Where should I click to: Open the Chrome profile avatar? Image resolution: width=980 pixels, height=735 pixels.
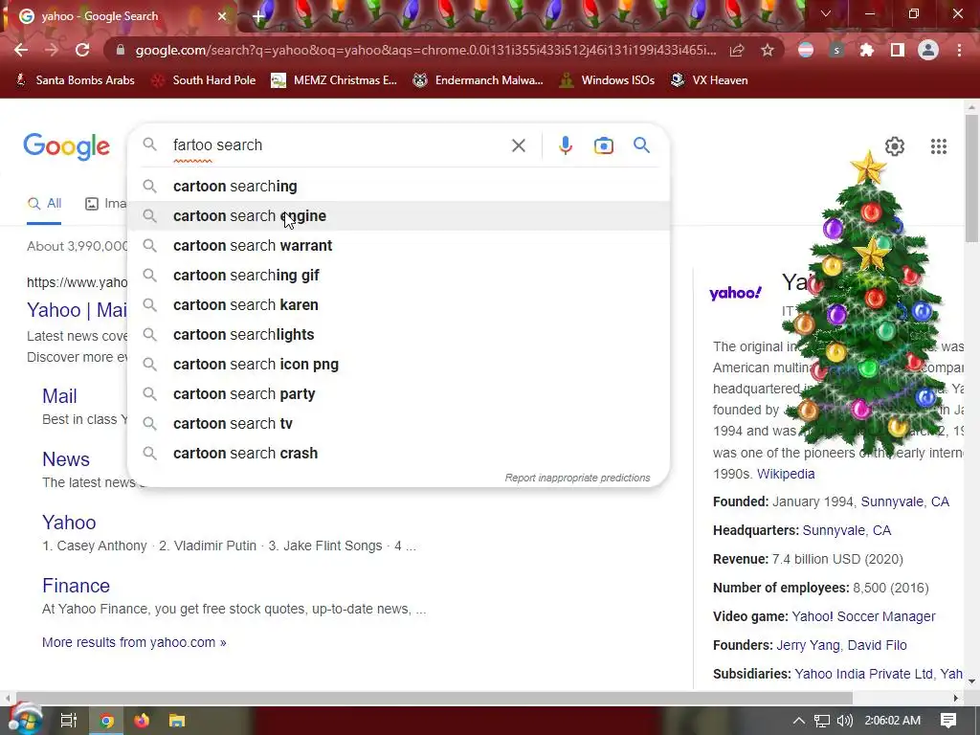(x=928, y=50)
